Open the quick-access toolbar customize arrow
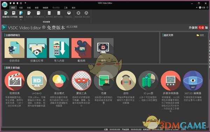This screenshot has width=210, height=132. click(x=25, y=3)
